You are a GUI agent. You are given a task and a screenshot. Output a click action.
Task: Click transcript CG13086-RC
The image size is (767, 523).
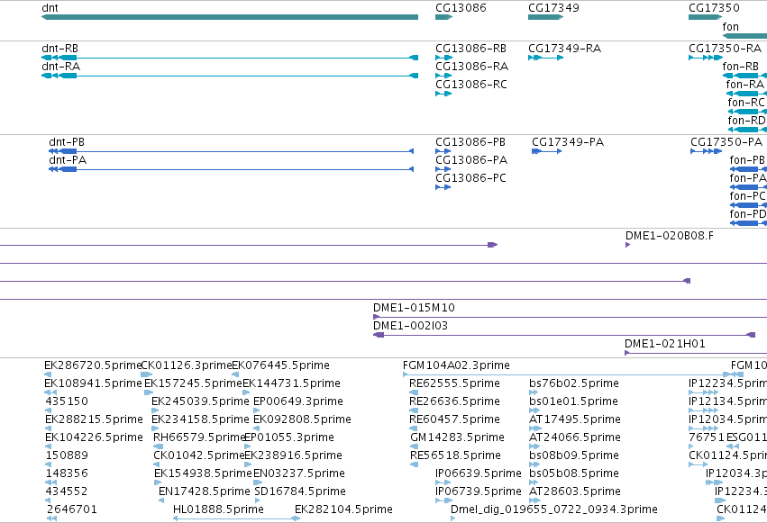point(443,94)
